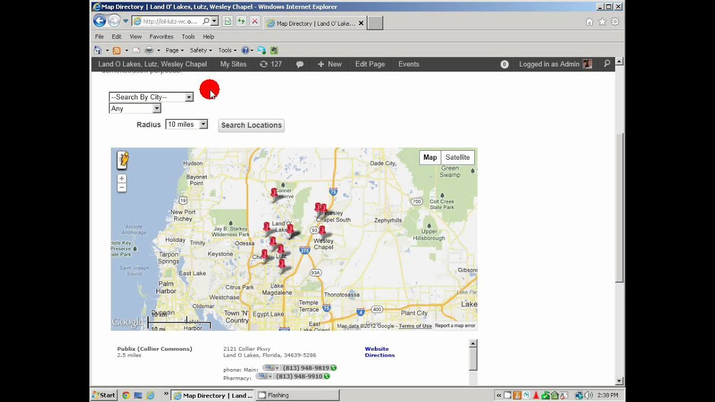The width and height of the screenshot is (715, 402).
Task: Open the Directions link for Publix
Action: click(380, 355)
